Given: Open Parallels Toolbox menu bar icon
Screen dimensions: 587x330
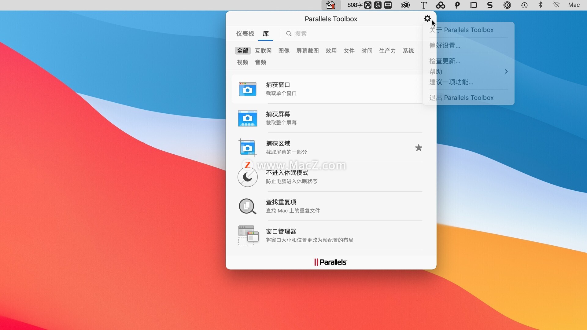Looking at the screenshot, I should (330, 5).
